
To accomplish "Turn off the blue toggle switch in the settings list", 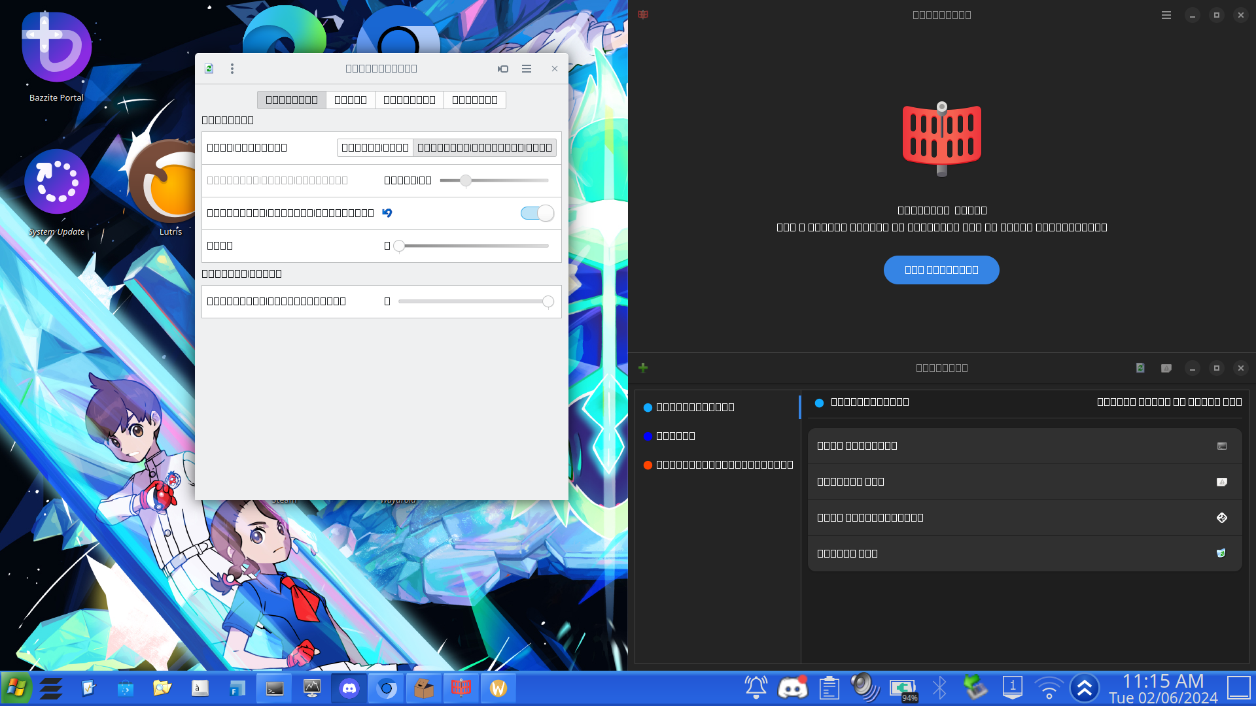I will tap(537, 213).
